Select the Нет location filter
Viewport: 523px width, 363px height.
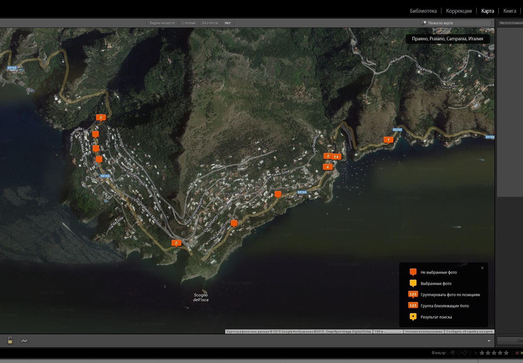[227, 23]
